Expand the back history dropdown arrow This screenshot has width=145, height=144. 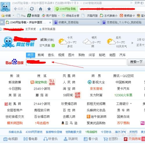click(26, 9)
